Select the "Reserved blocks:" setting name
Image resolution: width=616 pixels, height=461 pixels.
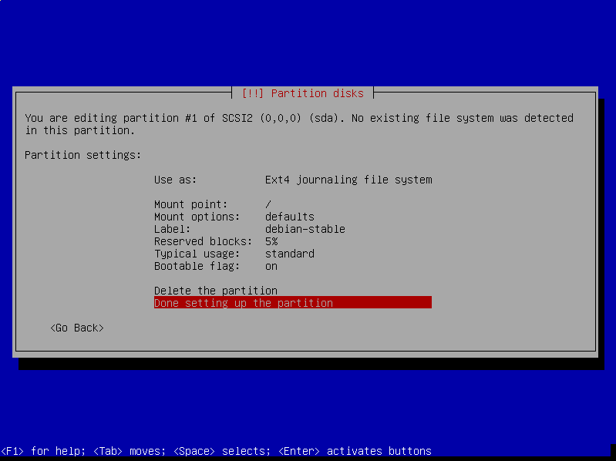203,241
